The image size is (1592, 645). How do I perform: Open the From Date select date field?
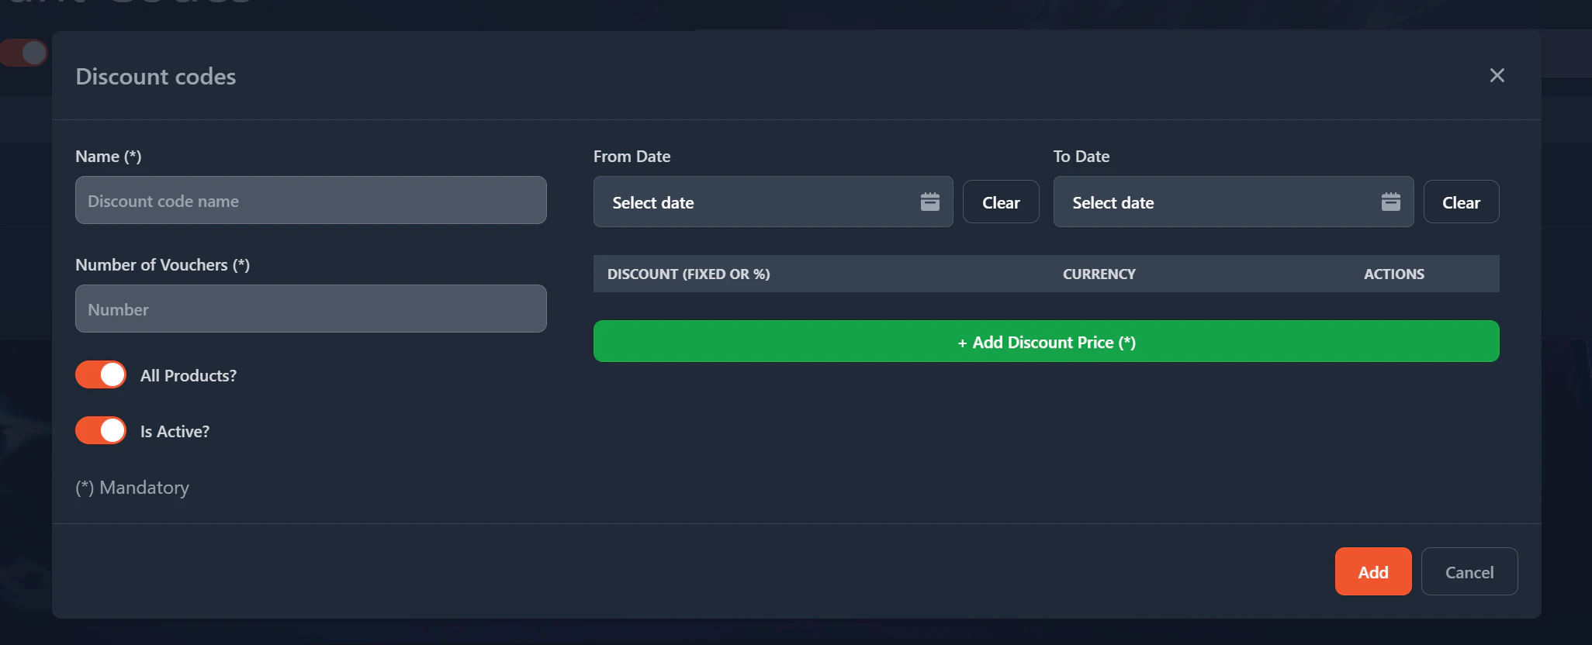click(773, 202)
